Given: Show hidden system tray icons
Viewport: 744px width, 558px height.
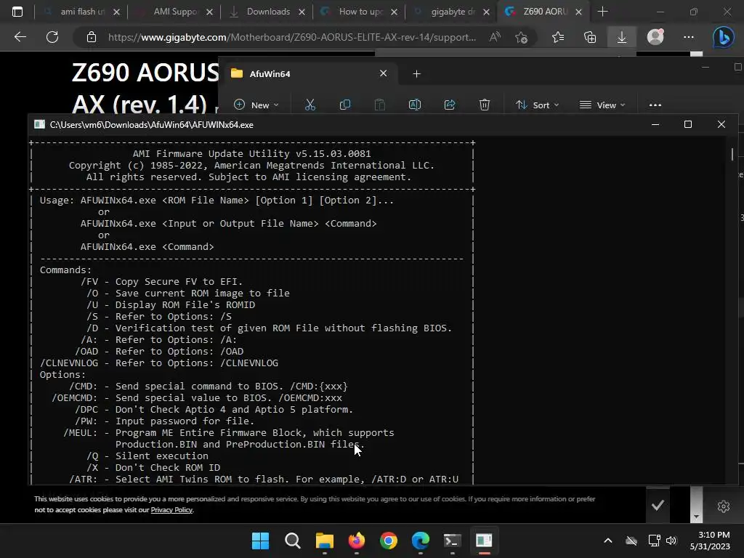Looking at the screenshot, I should coord(608,541).
